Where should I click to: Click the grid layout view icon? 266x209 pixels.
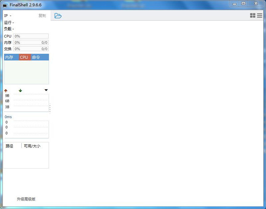[x=253, y=15]
